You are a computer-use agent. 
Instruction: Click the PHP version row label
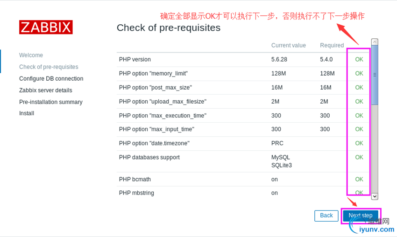tap(135, 59)
